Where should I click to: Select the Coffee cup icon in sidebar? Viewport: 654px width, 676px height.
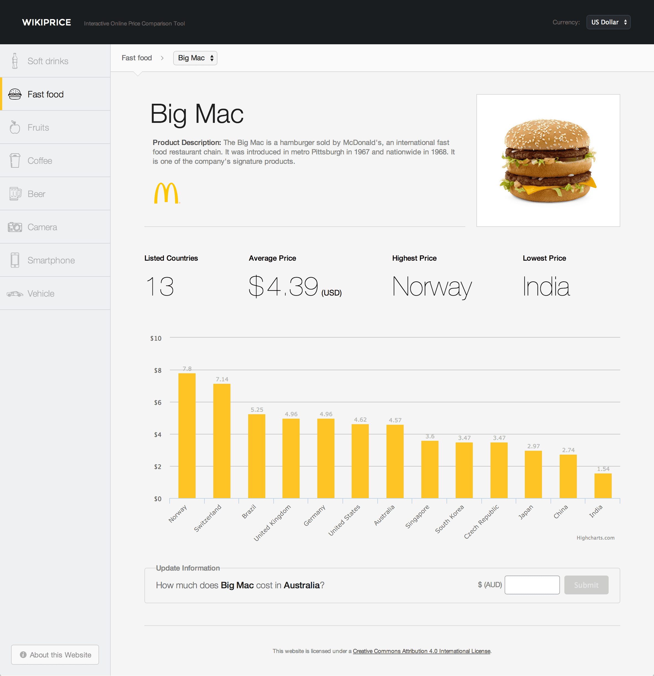click(15, 160)
